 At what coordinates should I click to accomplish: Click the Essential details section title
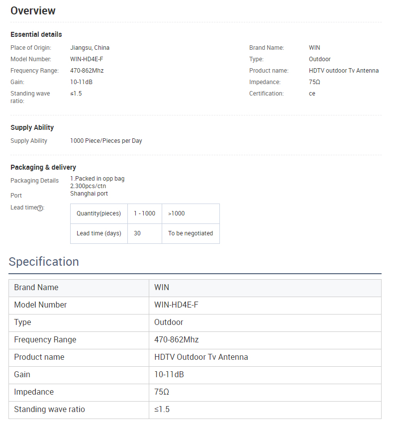(36, 34)
